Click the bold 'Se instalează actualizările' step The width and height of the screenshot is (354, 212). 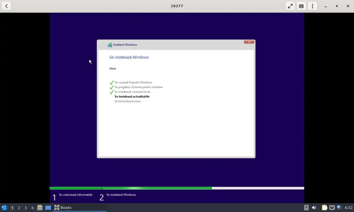(x=132, y=96)
